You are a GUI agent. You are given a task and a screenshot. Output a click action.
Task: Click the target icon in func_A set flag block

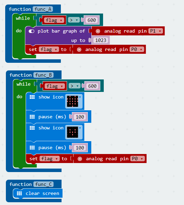coord(79,50)
